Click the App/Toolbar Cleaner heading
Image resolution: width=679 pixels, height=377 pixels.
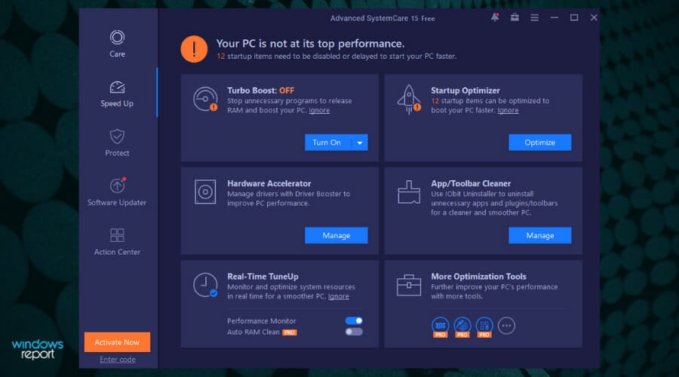click(x=471, y=183)
